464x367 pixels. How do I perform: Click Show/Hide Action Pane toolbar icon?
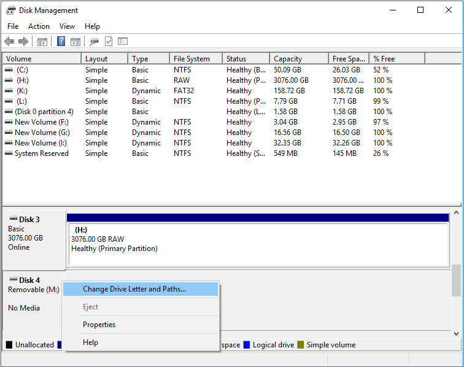click(75, 42)
